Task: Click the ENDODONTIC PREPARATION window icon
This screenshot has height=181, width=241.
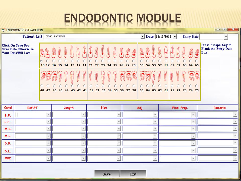Action: coord(3,30)
